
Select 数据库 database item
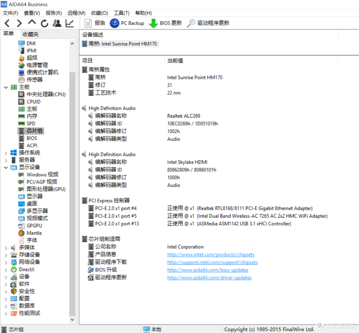(x=23, y=306)
